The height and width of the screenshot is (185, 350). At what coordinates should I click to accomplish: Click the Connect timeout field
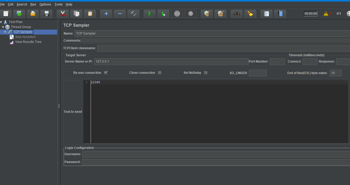pos(310,61)
